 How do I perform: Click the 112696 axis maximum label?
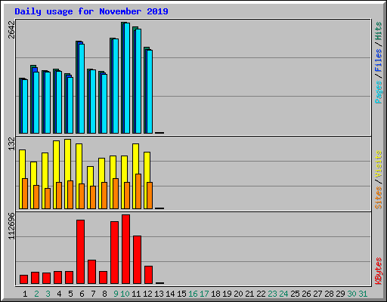[11, 226]
